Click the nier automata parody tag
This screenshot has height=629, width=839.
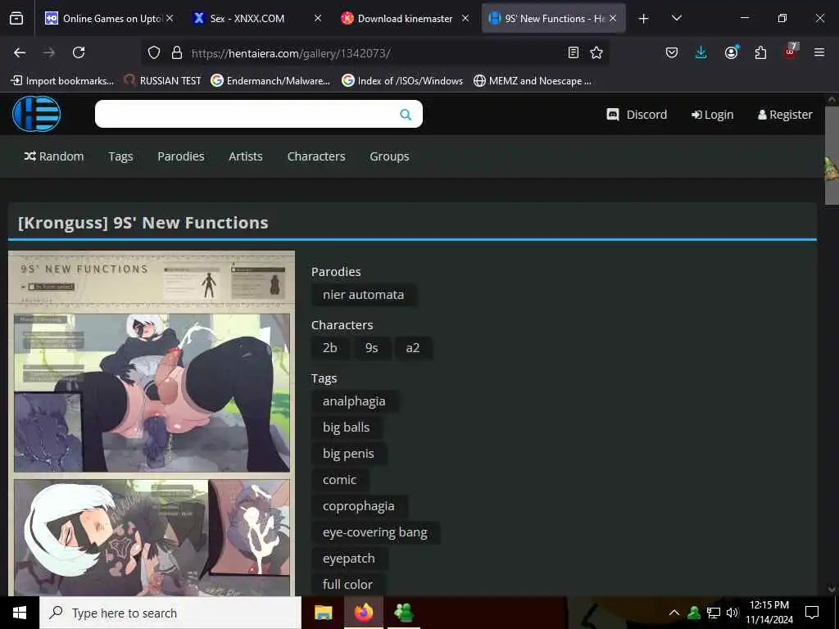pos(364,295)
